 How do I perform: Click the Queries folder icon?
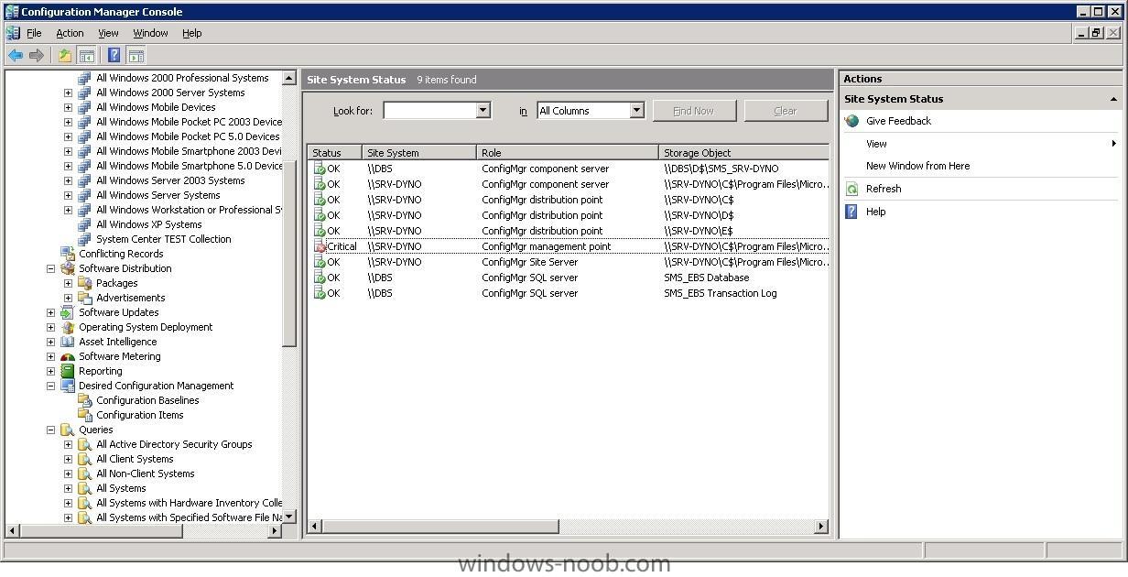pos(68,430)
